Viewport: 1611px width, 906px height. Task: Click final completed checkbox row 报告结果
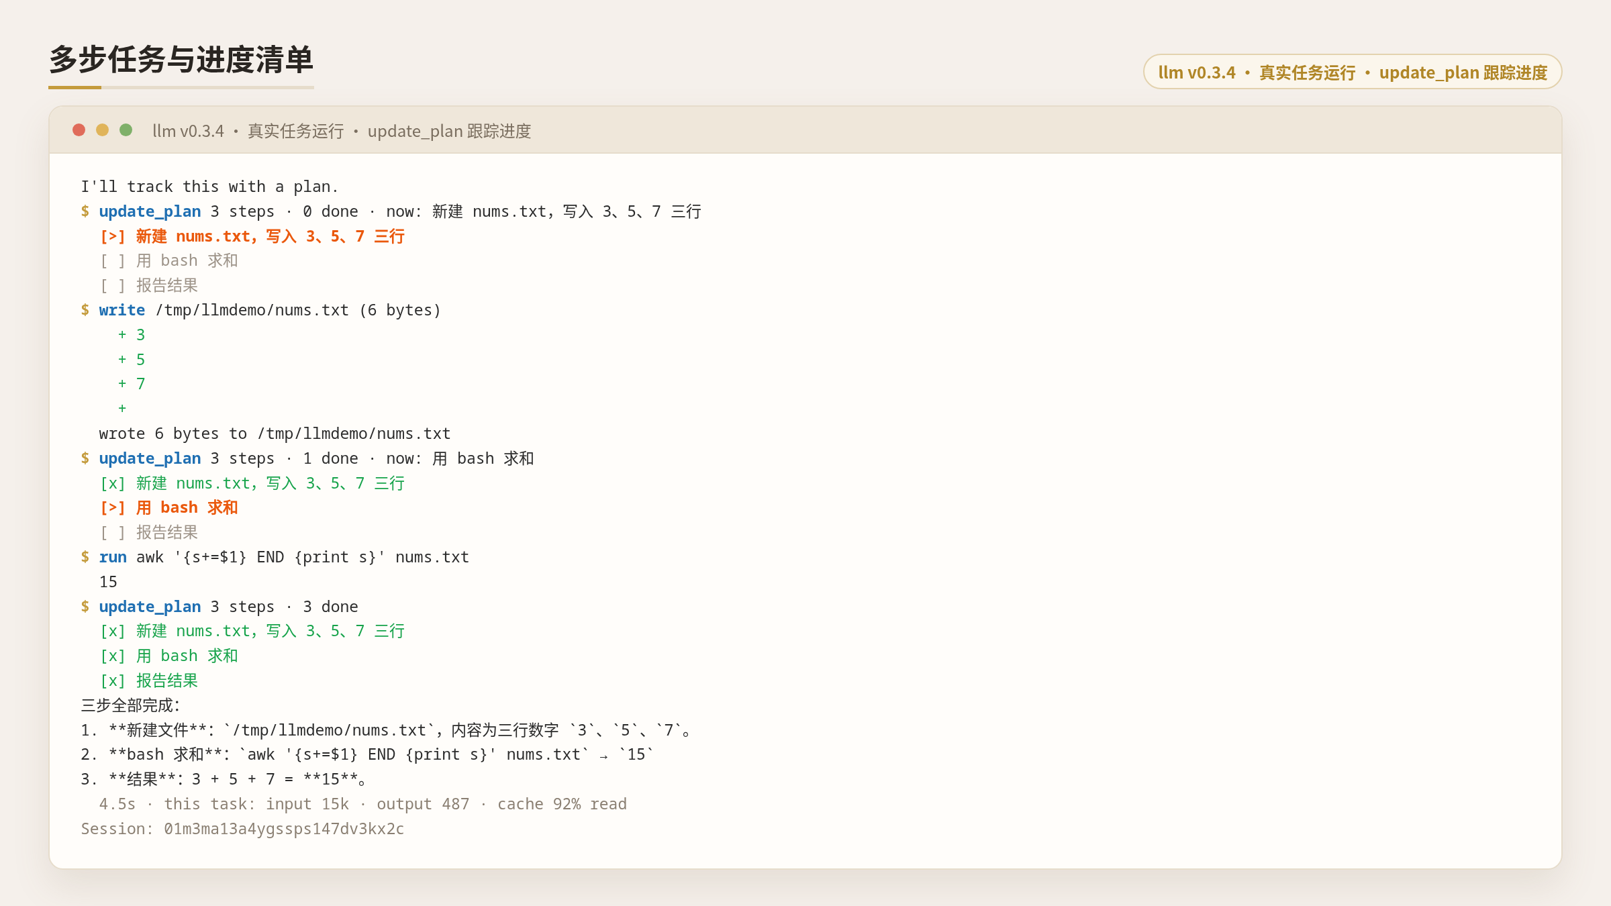(149, 681)
